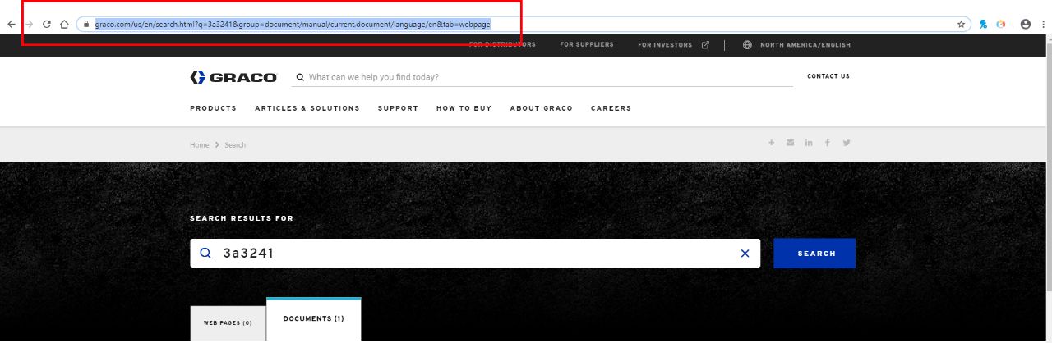
Task: Click the globe region icon
Action: click(747, 45)
